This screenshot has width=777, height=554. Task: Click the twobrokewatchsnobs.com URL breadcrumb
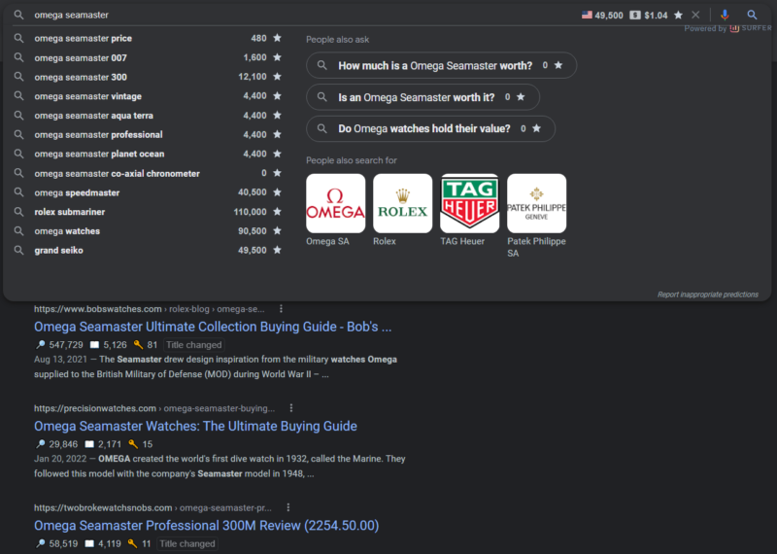(x=152, y=508)
